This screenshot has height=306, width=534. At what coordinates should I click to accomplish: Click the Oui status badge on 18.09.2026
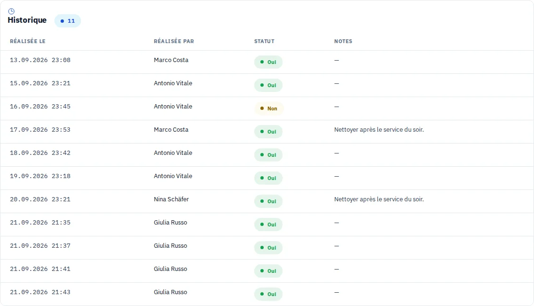268,155
